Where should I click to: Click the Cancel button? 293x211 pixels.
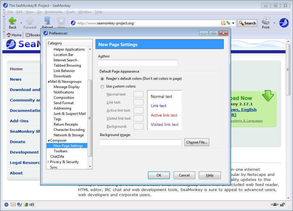coord(184,175)
